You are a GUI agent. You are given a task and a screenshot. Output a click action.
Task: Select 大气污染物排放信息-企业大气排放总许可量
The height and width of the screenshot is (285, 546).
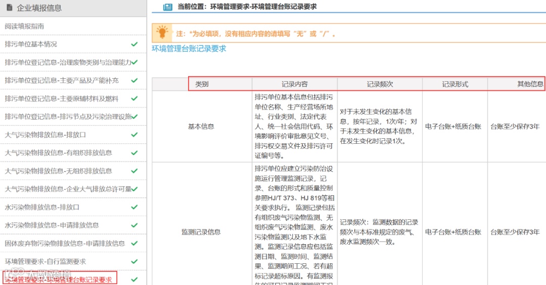[x=68, y=189]
